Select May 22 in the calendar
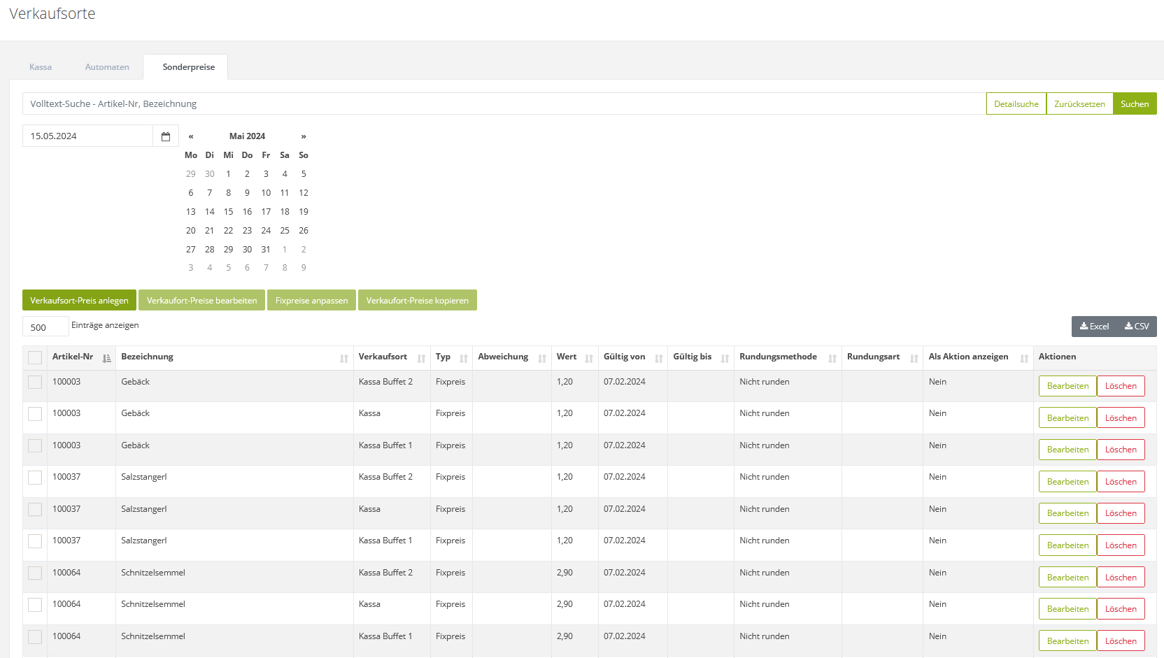 tap(228, 230)
